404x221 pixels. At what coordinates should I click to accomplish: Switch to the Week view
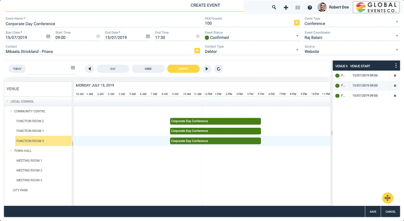148,68
